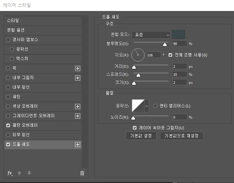Enable the 경사와 엠보스 checkbox
234x183 pixels.
click(x=8, y=40)
